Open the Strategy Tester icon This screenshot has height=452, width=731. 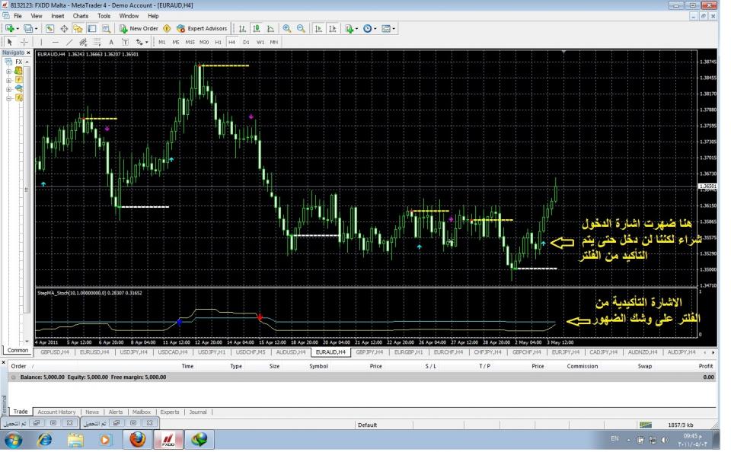(x=107, y=28)
